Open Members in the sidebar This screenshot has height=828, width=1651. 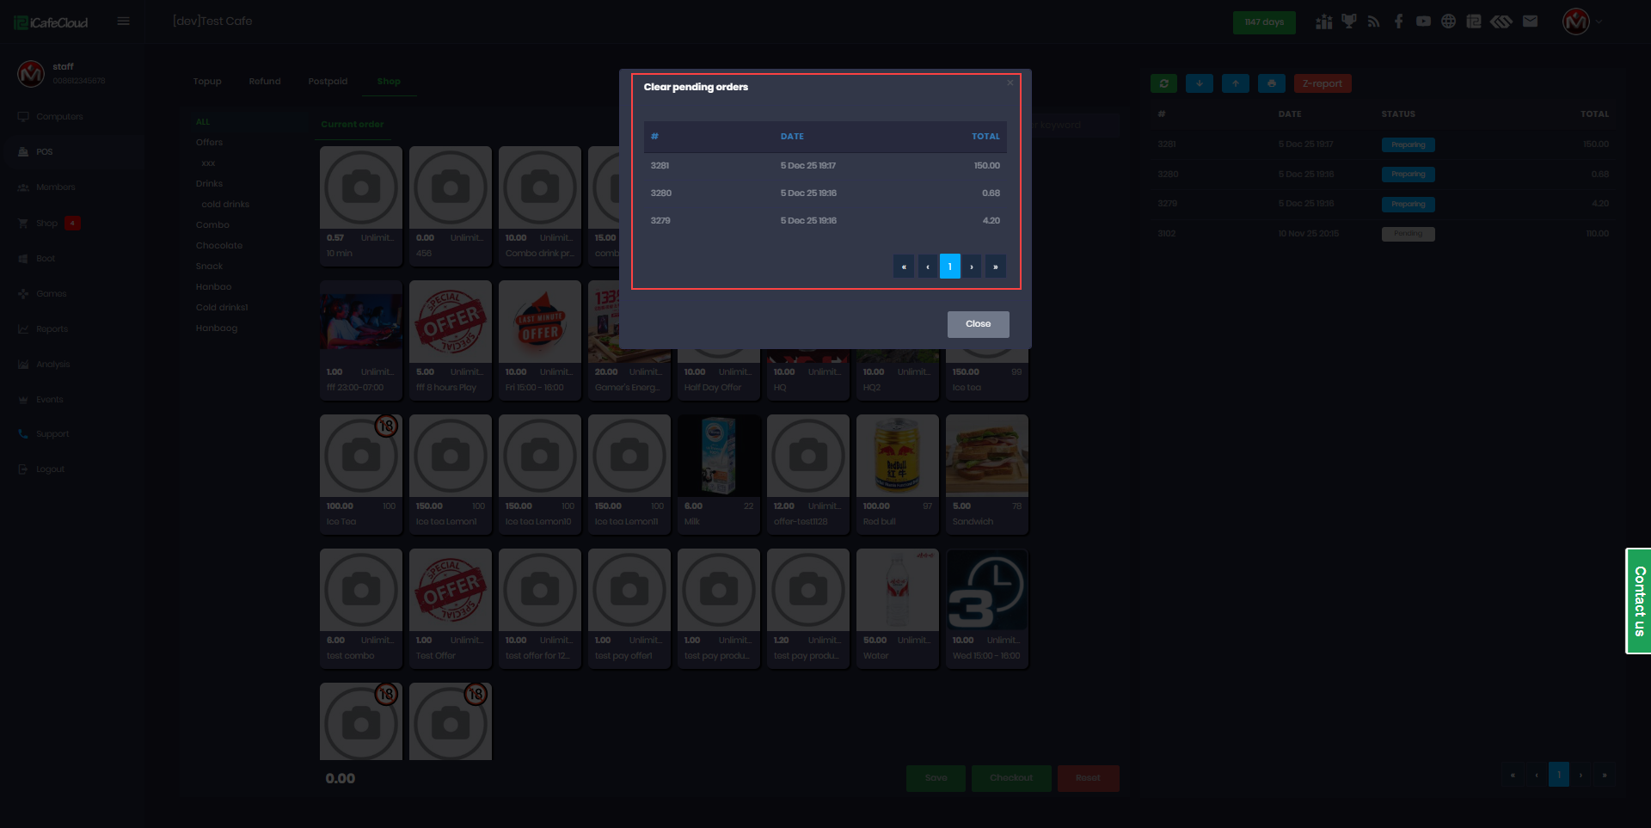tap(55, 187)
